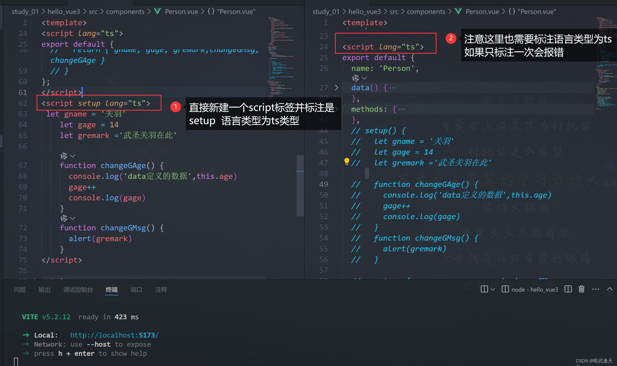Click hello_vue3 in right breadcrumb
This screenshot has width=617, height=366.
(365, 12)
